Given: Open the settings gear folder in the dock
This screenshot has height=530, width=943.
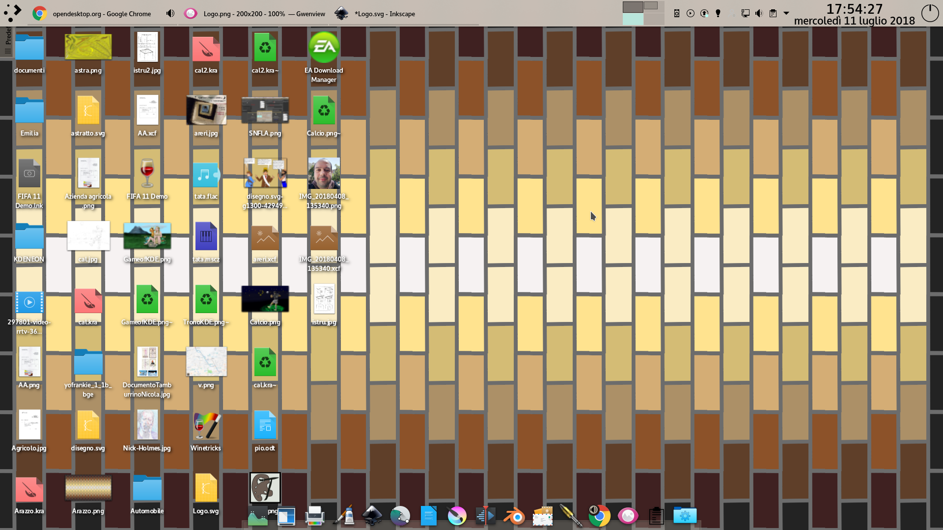Looking at the screenshot, I should pyautogui.click(x=685, y=516).
